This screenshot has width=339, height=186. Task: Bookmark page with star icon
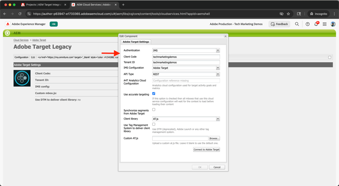coord(288,14)
